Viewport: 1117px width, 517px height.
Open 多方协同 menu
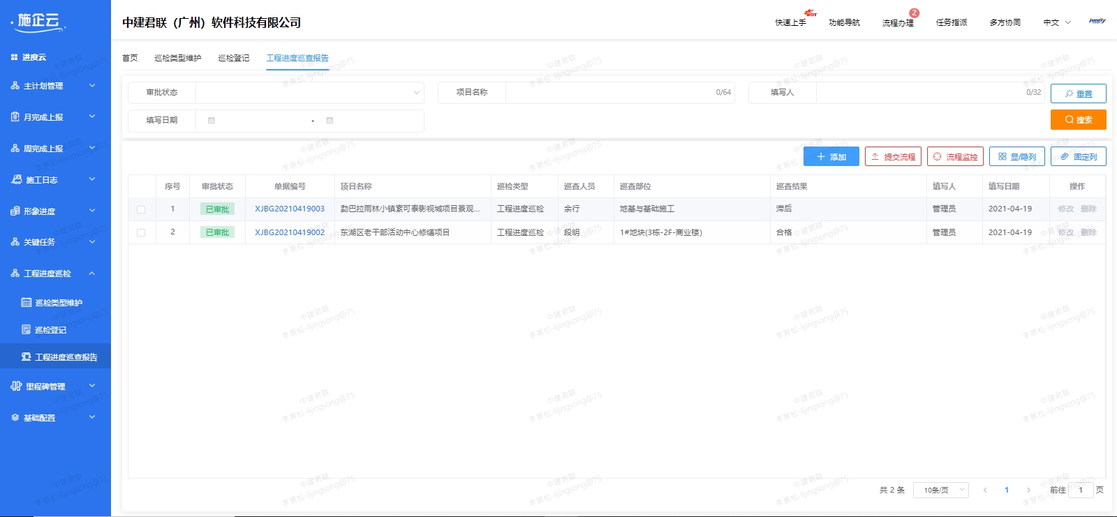click(x=1005, y=22)
